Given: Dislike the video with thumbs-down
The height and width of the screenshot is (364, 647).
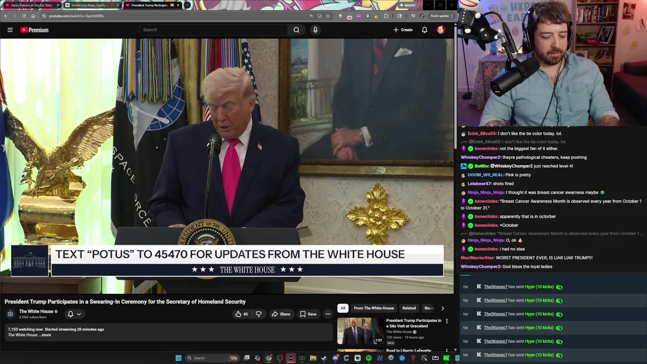Looking at the screenshot, I should [x=259, y=314].
